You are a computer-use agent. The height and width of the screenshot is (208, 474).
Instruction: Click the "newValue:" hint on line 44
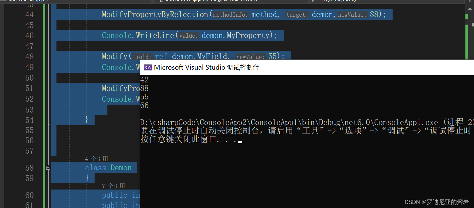[x=352, y=15]
